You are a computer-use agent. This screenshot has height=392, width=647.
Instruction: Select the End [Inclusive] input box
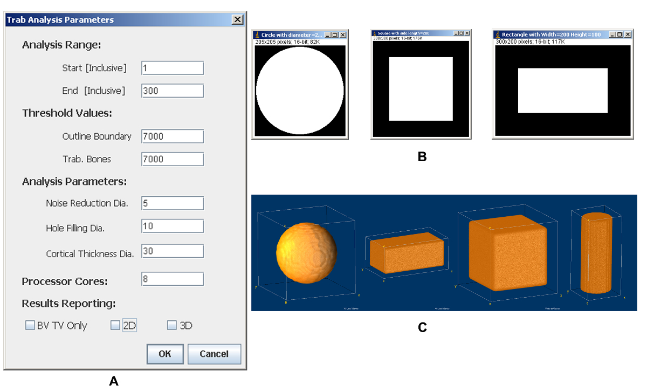(173, 91)
